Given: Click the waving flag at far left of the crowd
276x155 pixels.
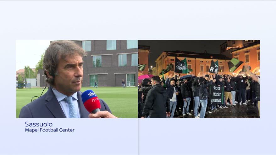Looking at the screenshot, I should (141, 67).
